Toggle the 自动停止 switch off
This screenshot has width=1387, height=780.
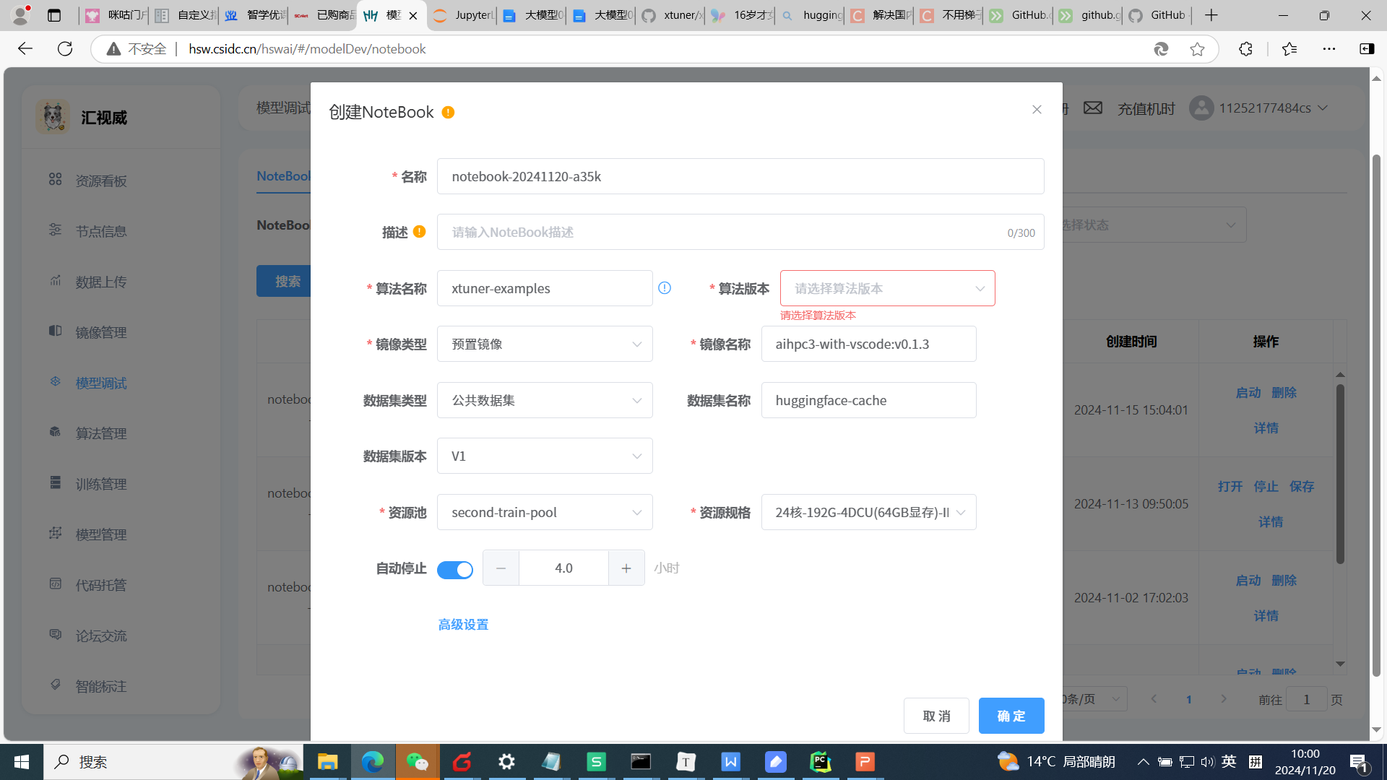[455, 570]
